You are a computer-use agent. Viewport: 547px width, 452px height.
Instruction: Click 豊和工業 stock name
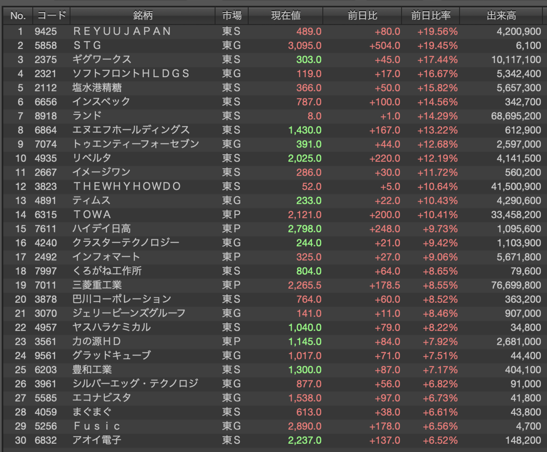point(92,369)
